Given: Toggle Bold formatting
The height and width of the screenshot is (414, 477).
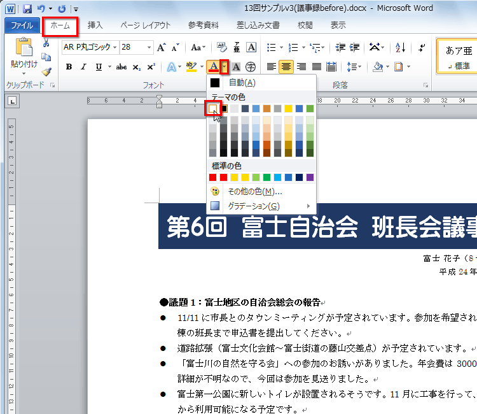Looking at the screenshot, I should 69,67.
